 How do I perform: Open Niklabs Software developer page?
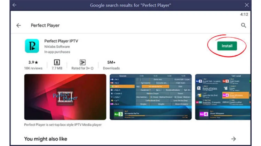coord(57,47)
